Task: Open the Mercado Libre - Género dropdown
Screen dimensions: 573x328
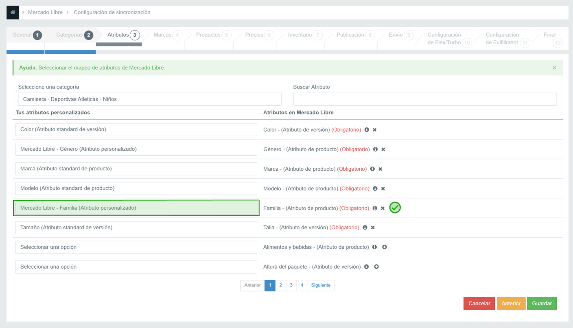Action: click(136, 149)
